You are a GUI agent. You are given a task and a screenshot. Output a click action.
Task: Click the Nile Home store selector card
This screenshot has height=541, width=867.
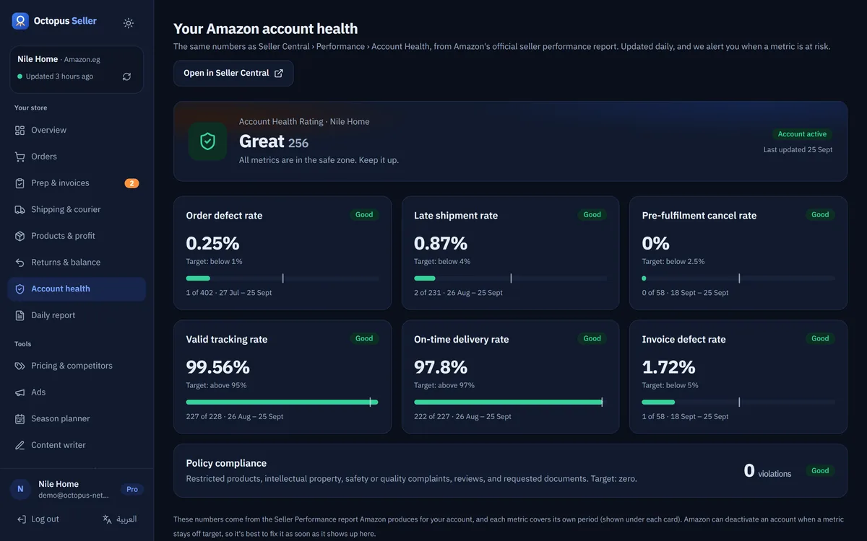tap(77, 70)
